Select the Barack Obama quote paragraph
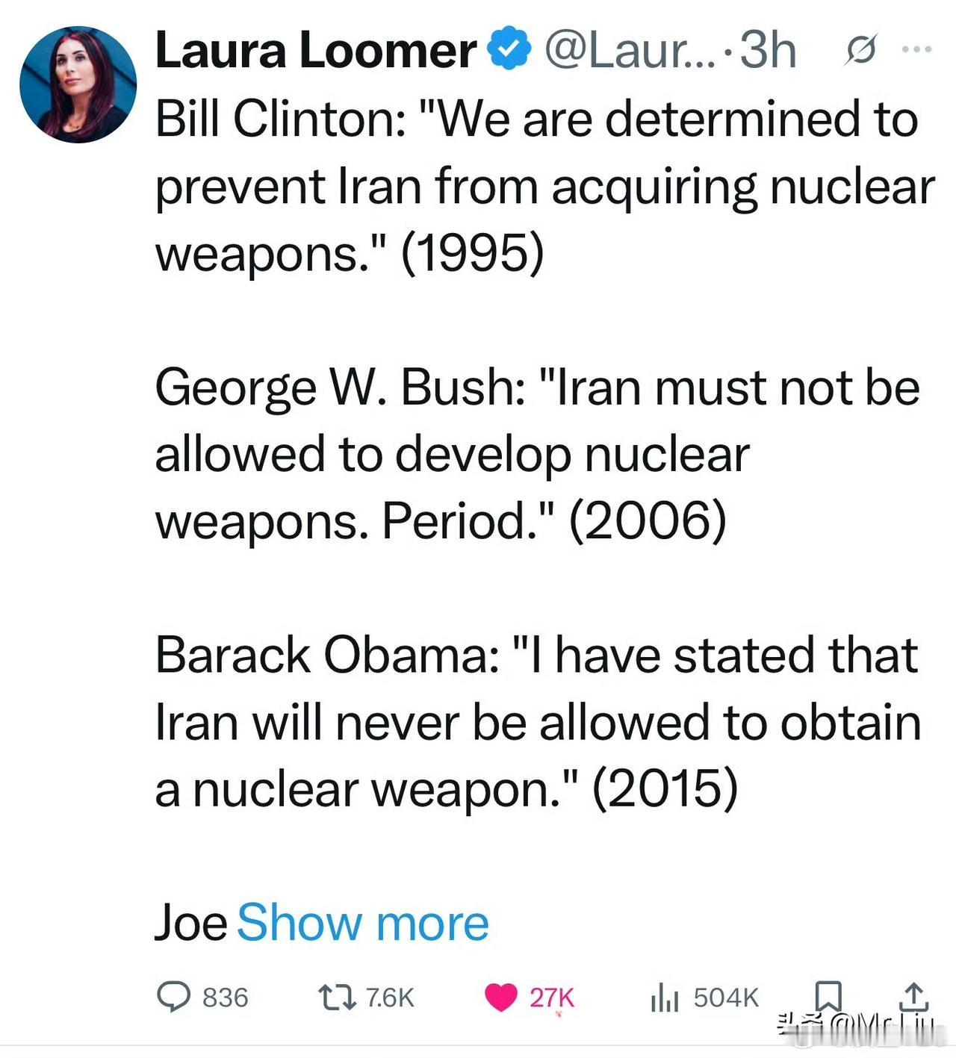 coord(538,722)
